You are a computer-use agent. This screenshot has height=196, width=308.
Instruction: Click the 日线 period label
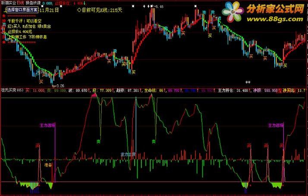(x=20, y=3)
